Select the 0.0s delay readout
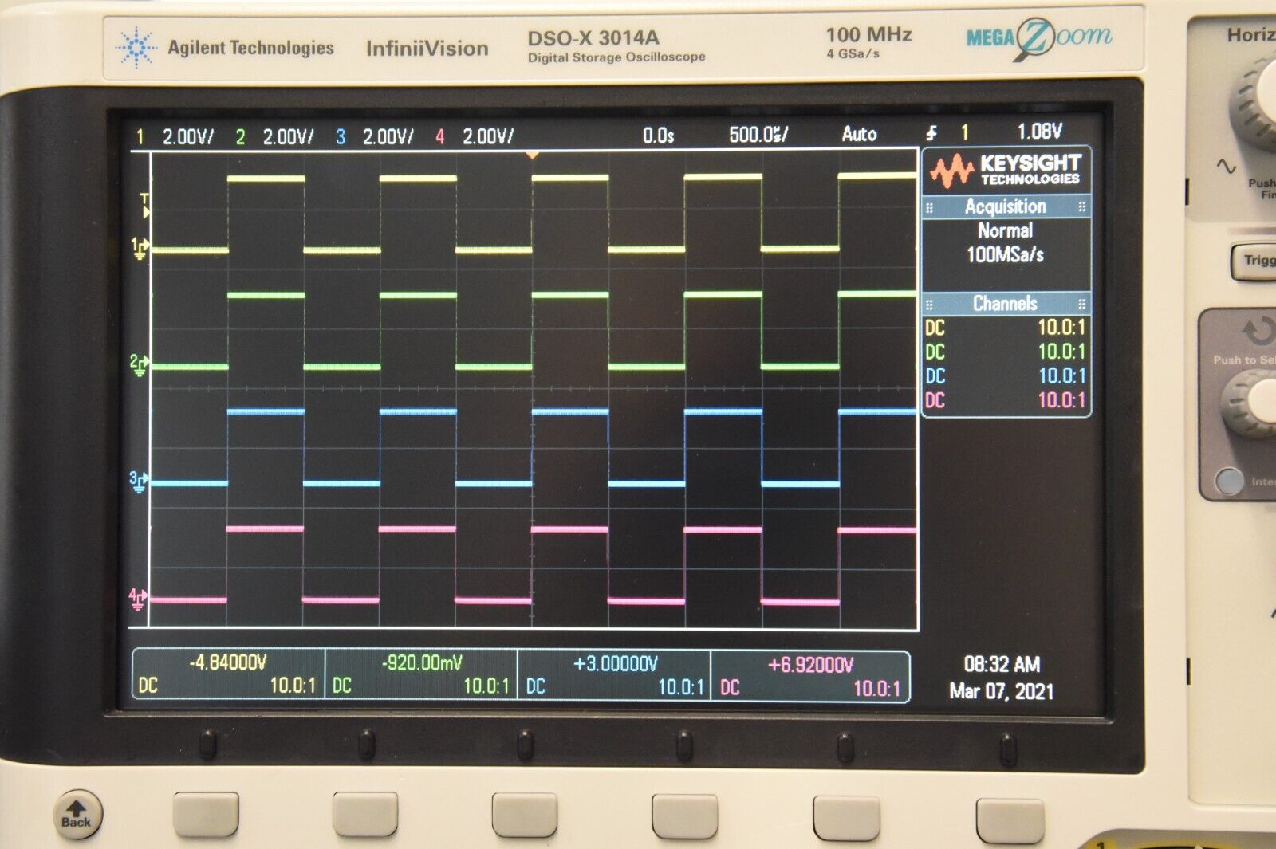Image resolution: width=1276 pixels, height=849 pixels. point(659,135)
